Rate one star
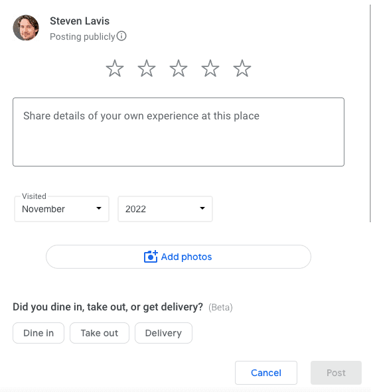The height and width of the screenshot is (392, 371). [115, 68]
